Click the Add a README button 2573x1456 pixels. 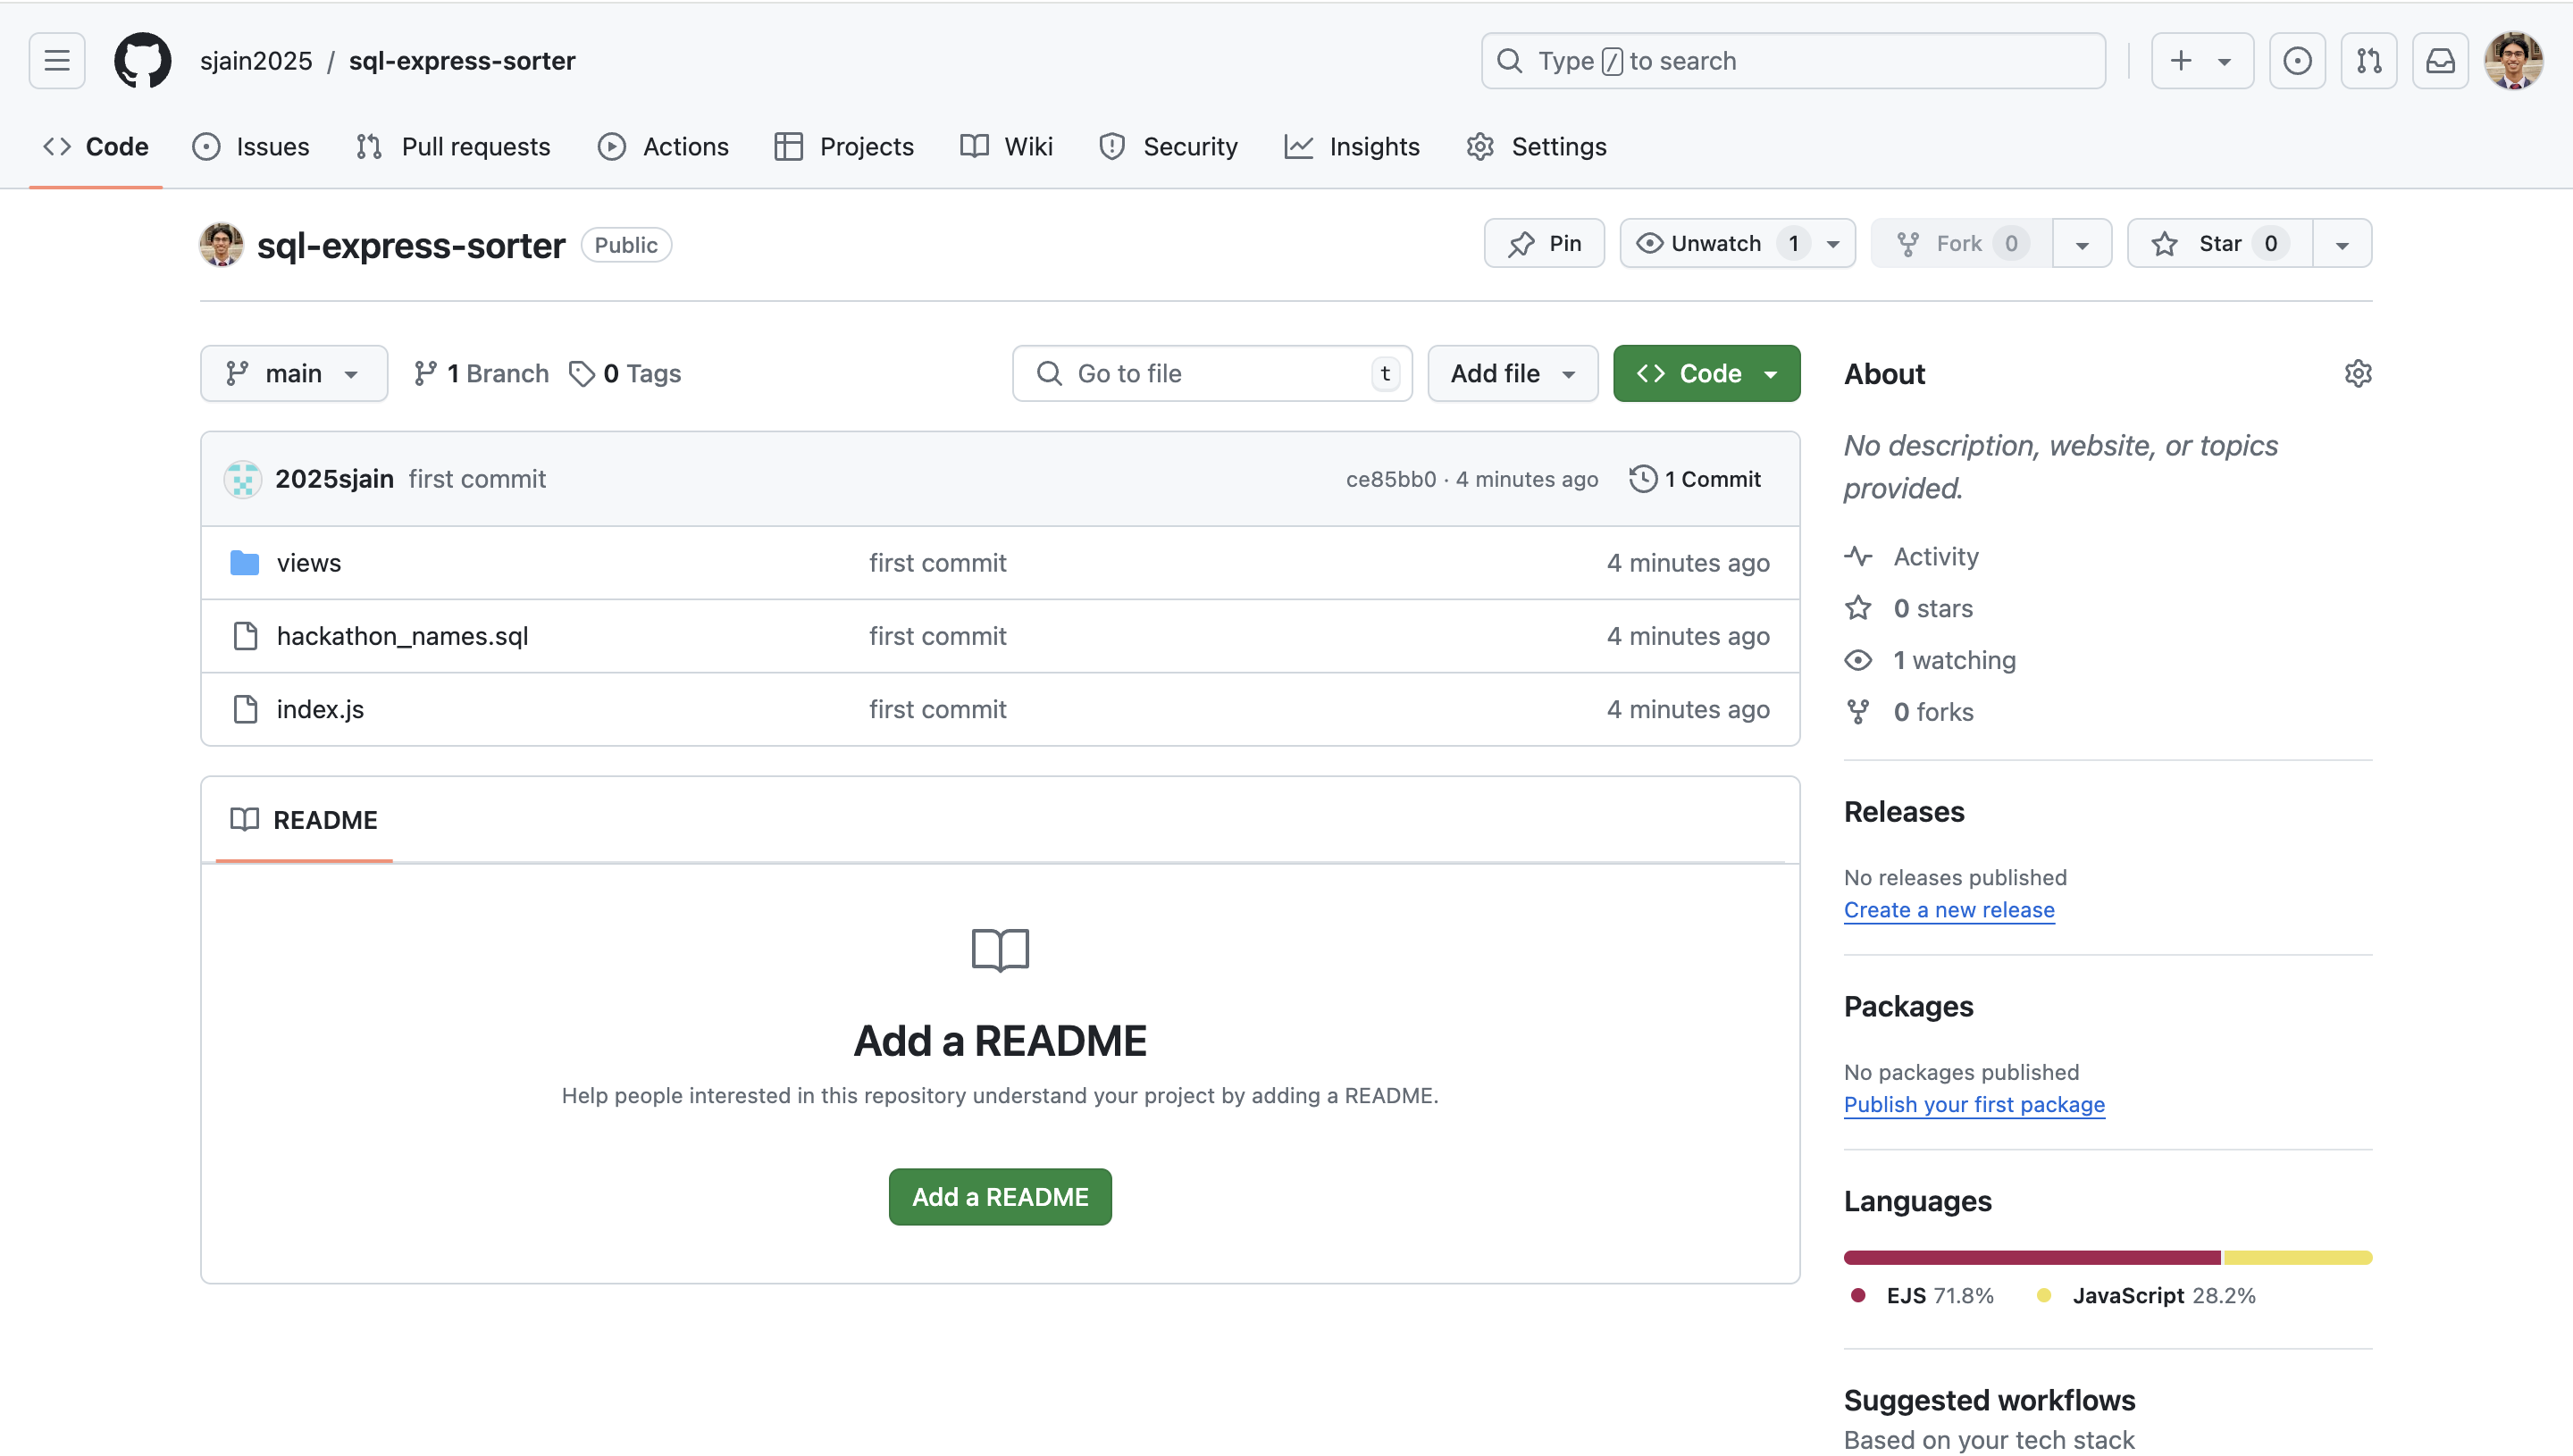(999, 1196)
